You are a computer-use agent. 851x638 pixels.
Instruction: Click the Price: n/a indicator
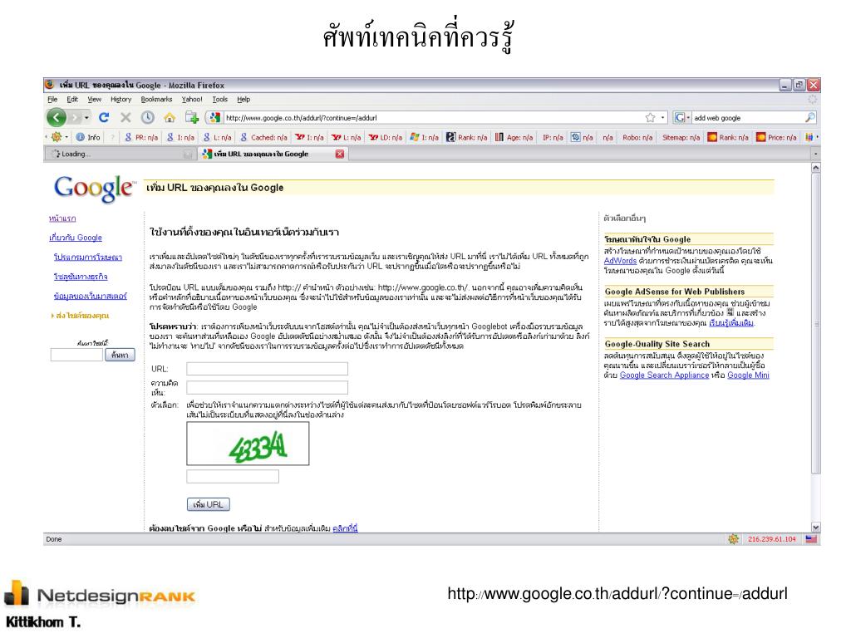pos(777,137)
